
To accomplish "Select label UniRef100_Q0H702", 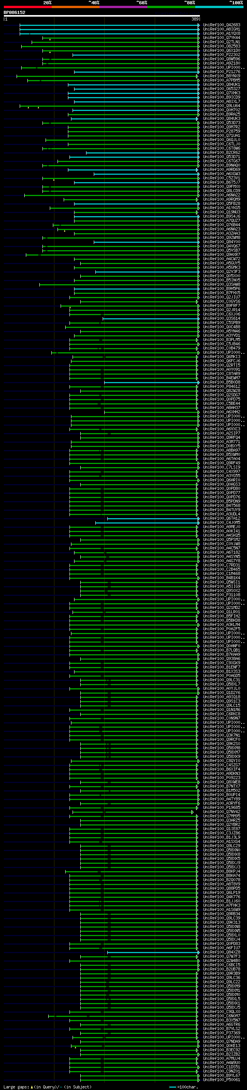I will (x=222, y=110).
